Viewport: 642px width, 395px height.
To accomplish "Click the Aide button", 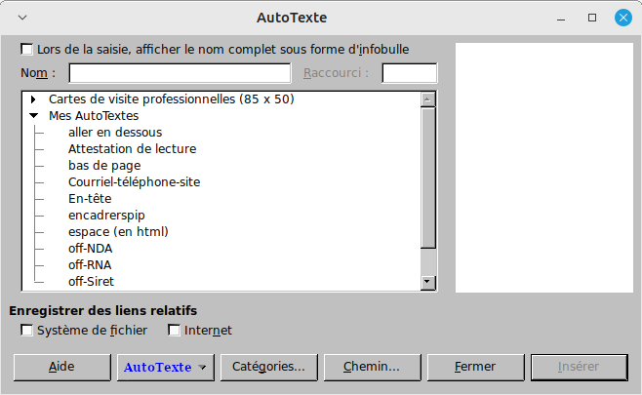I will coord(61,367).
